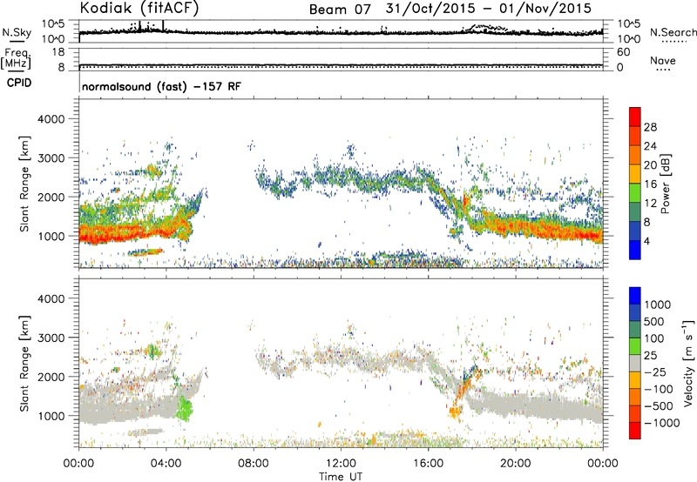This screenshot has width=697, height=482.
Task: Click the 4000 tick in the power panel
Action: click(x=51, y=119)
